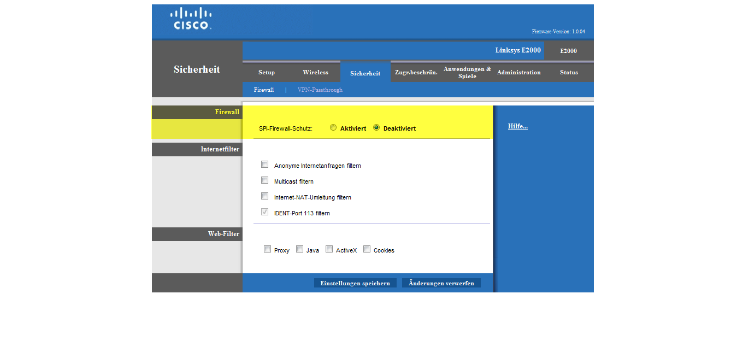Go to Anwendungen & Spiele tab

(x=467, y=72)
